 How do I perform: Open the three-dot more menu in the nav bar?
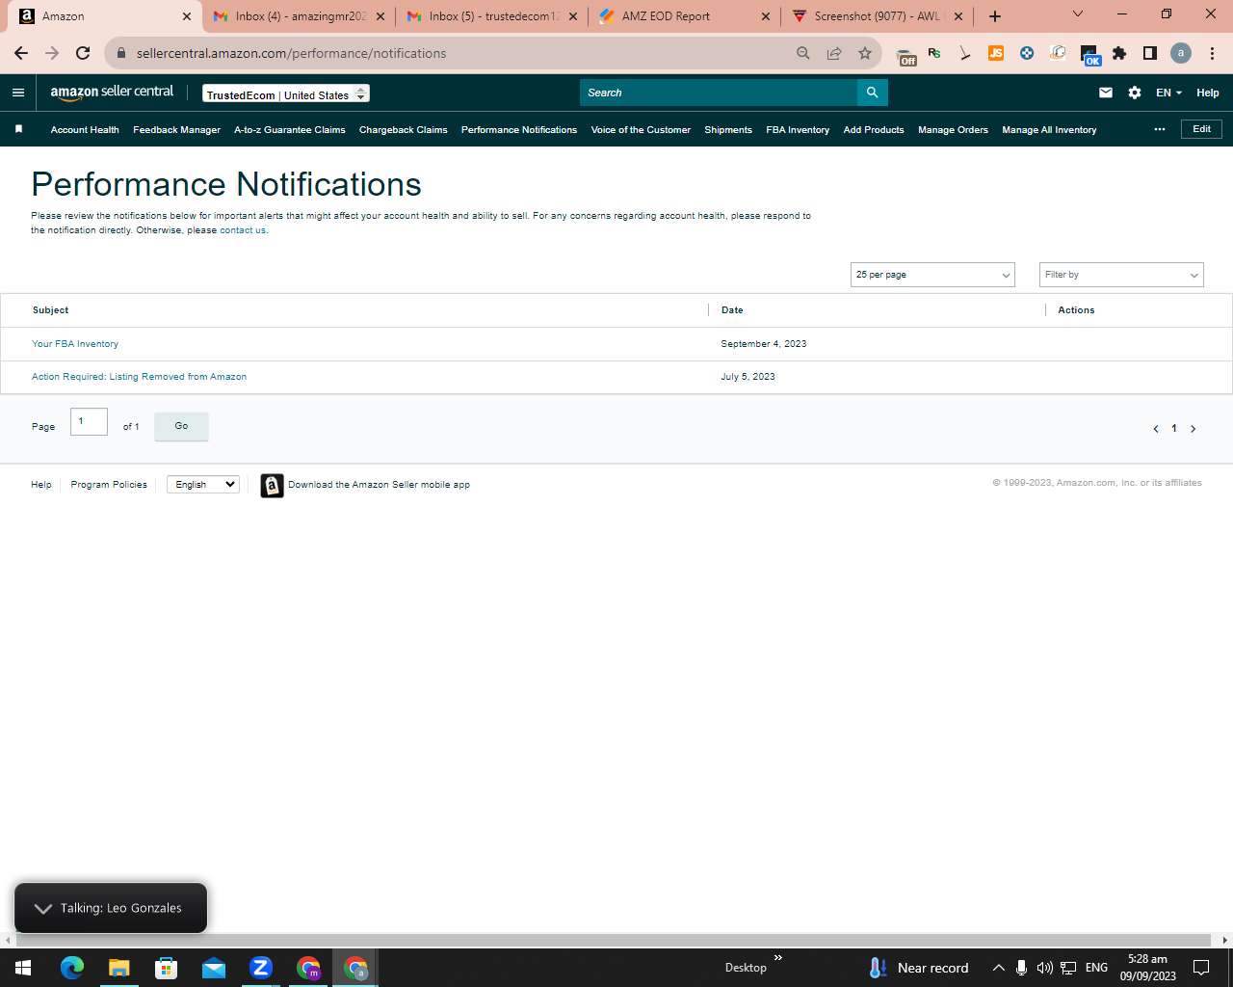tap(1160, 129)
